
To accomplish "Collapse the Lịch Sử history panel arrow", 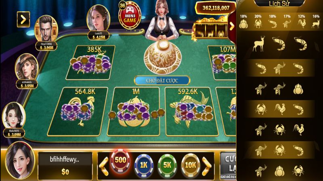I will (x=232, y=26).
